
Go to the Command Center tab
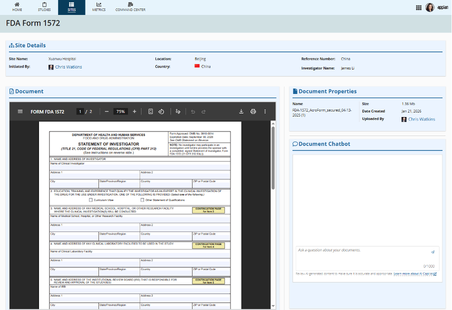(x=130, y=7)
